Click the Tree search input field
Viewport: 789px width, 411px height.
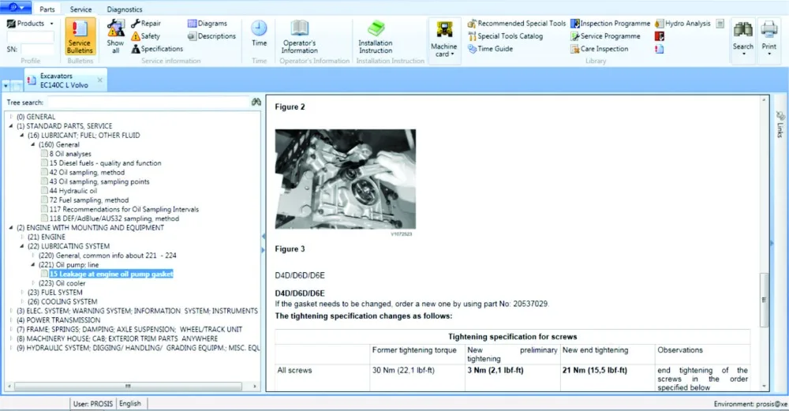pyautogui.click(x=148, y=102)
